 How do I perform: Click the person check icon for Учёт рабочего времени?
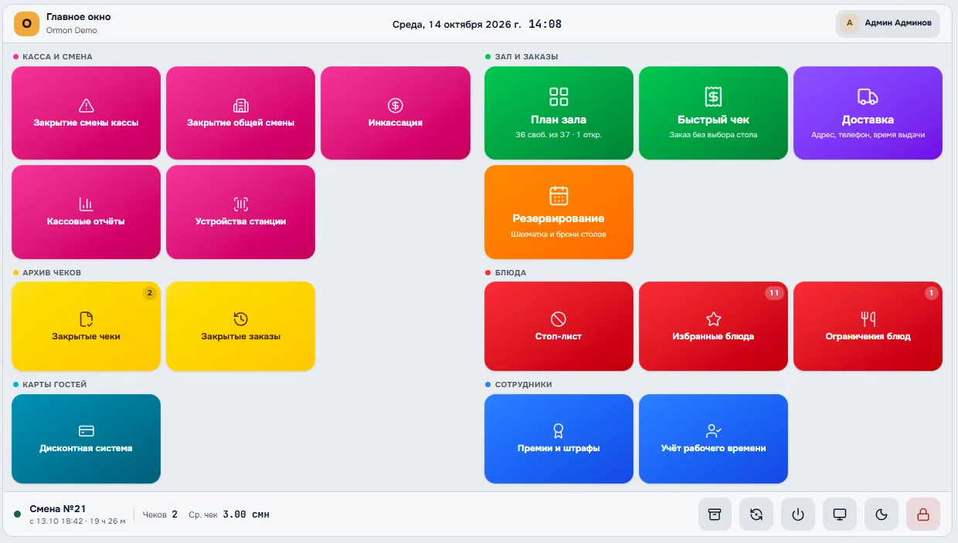coord(713,431)
